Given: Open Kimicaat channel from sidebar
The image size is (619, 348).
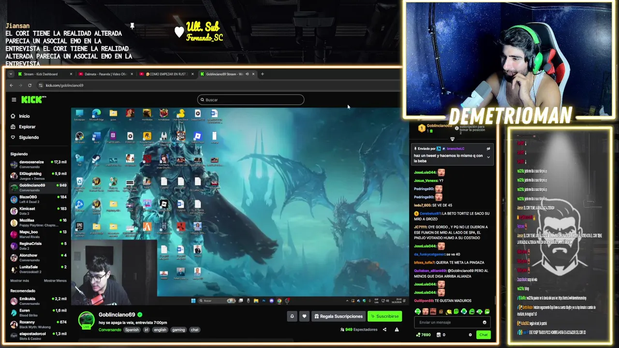Looking at the screenshot, I should click(x=38, y=211).
